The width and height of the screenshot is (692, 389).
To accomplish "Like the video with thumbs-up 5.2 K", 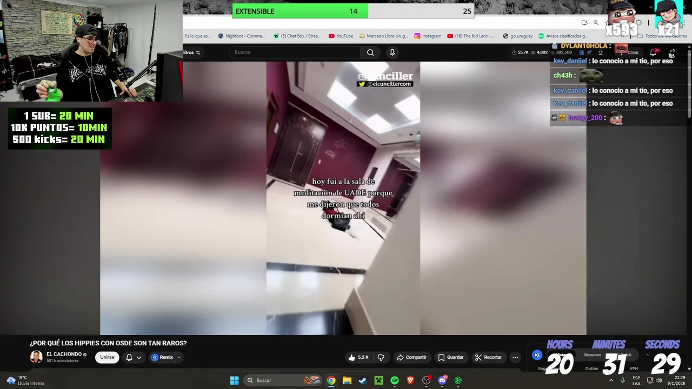I will click(x=358, y=357).
